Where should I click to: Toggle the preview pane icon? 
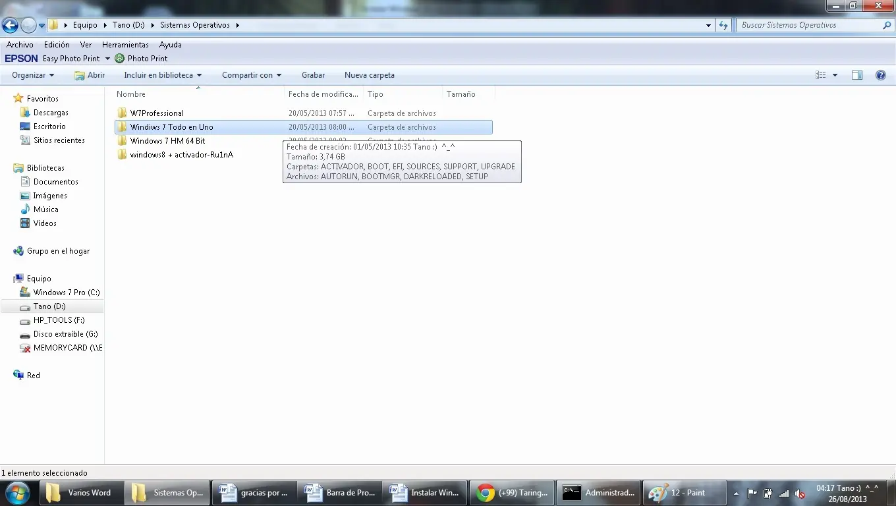click(857, 75)
